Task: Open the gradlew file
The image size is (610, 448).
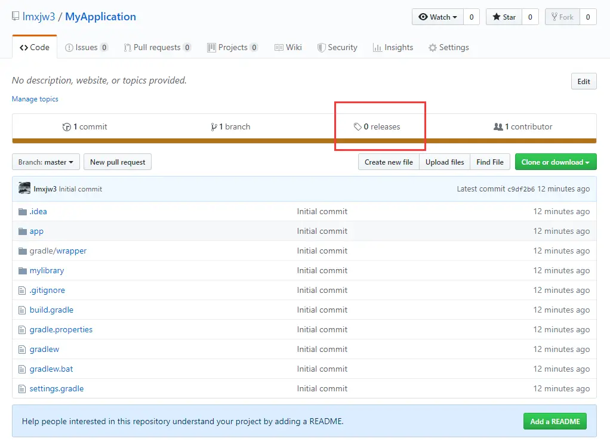Action: [44, 349]
